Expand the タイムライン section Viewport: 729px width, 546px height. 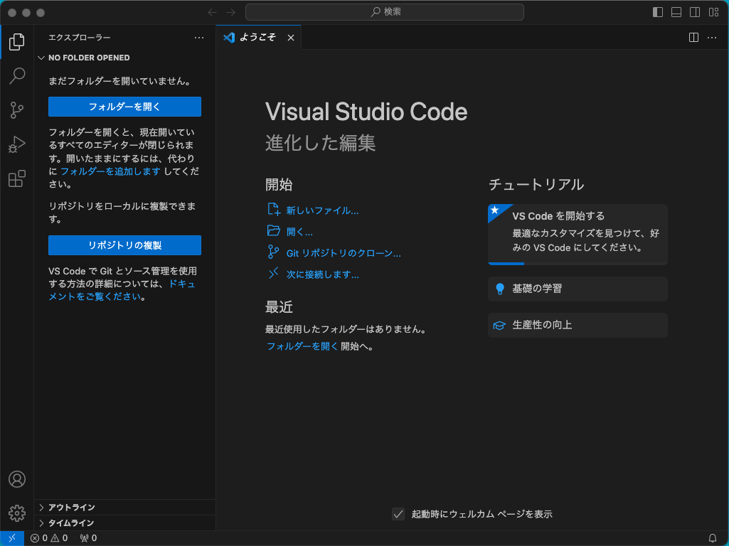tap(71, 523)
